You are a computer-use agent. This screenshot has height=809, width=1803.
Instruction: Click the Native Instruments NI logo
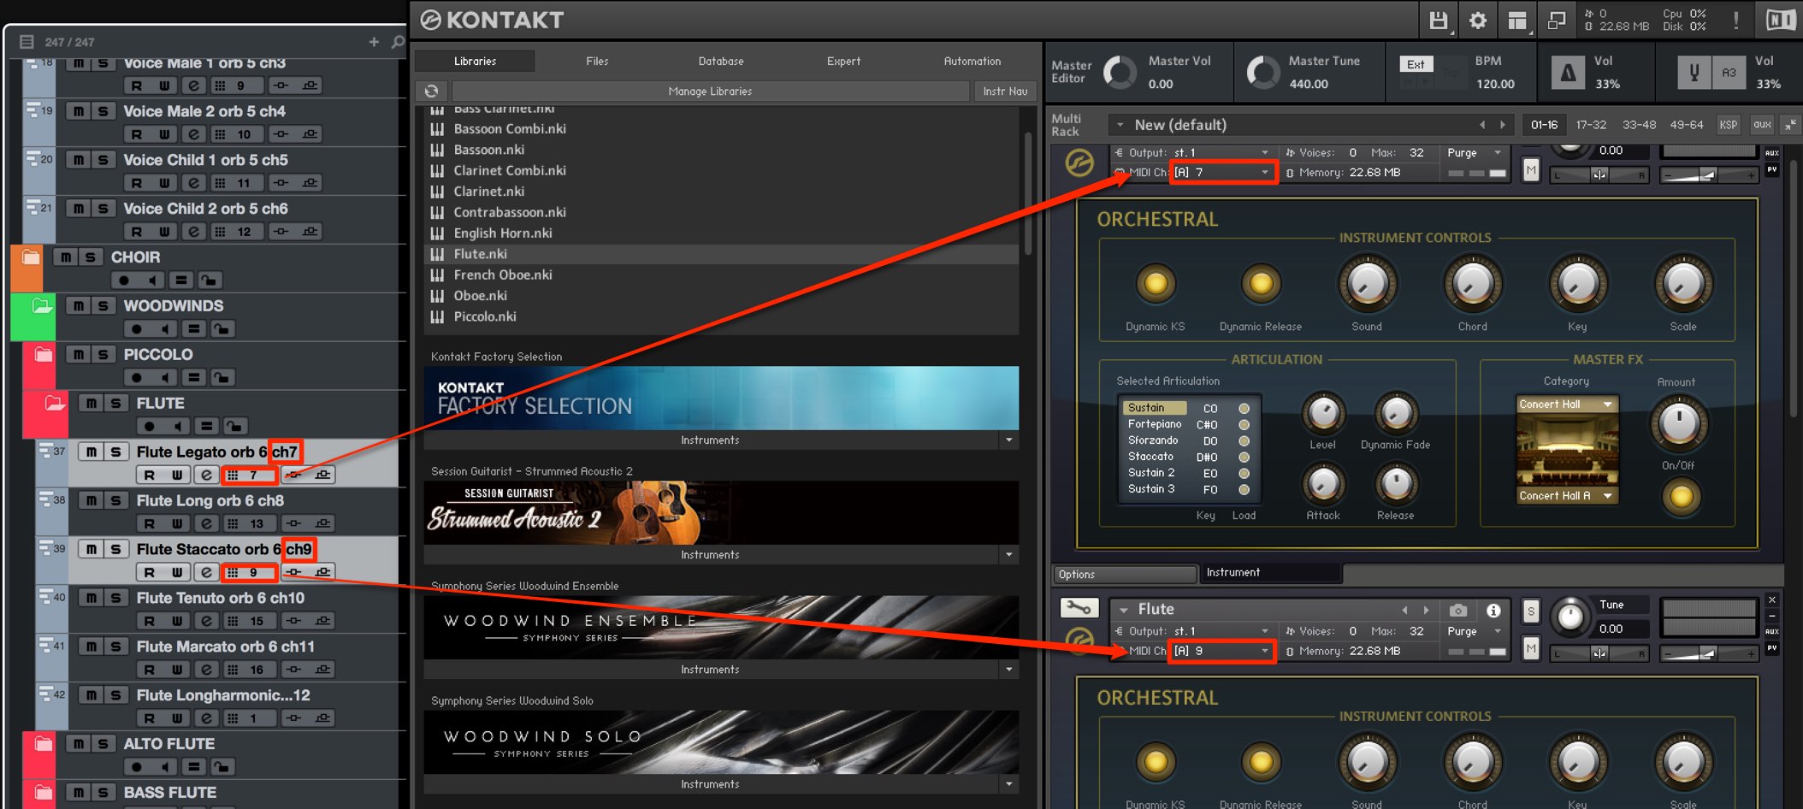1781,21
